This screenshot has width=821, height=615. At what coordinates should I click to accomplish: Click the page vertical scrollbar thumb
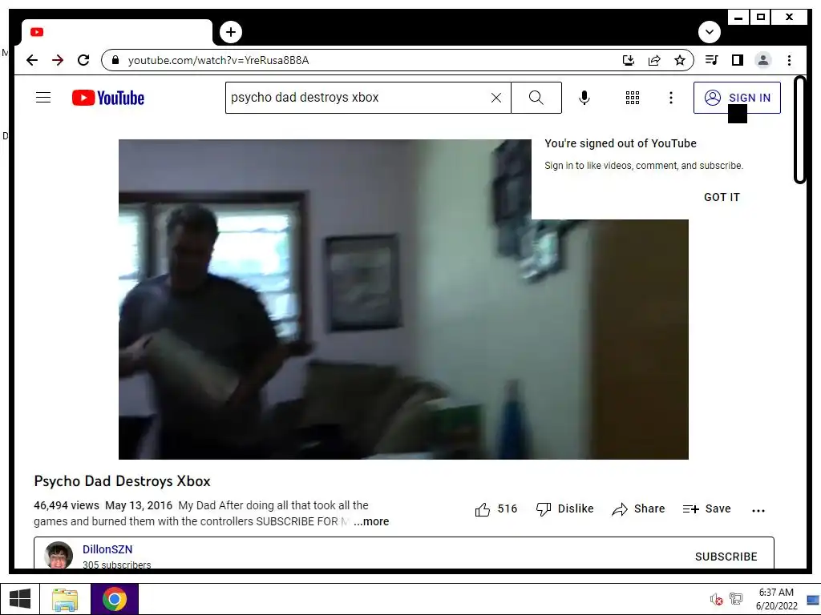pyautogui.click(x=799, y=130)
